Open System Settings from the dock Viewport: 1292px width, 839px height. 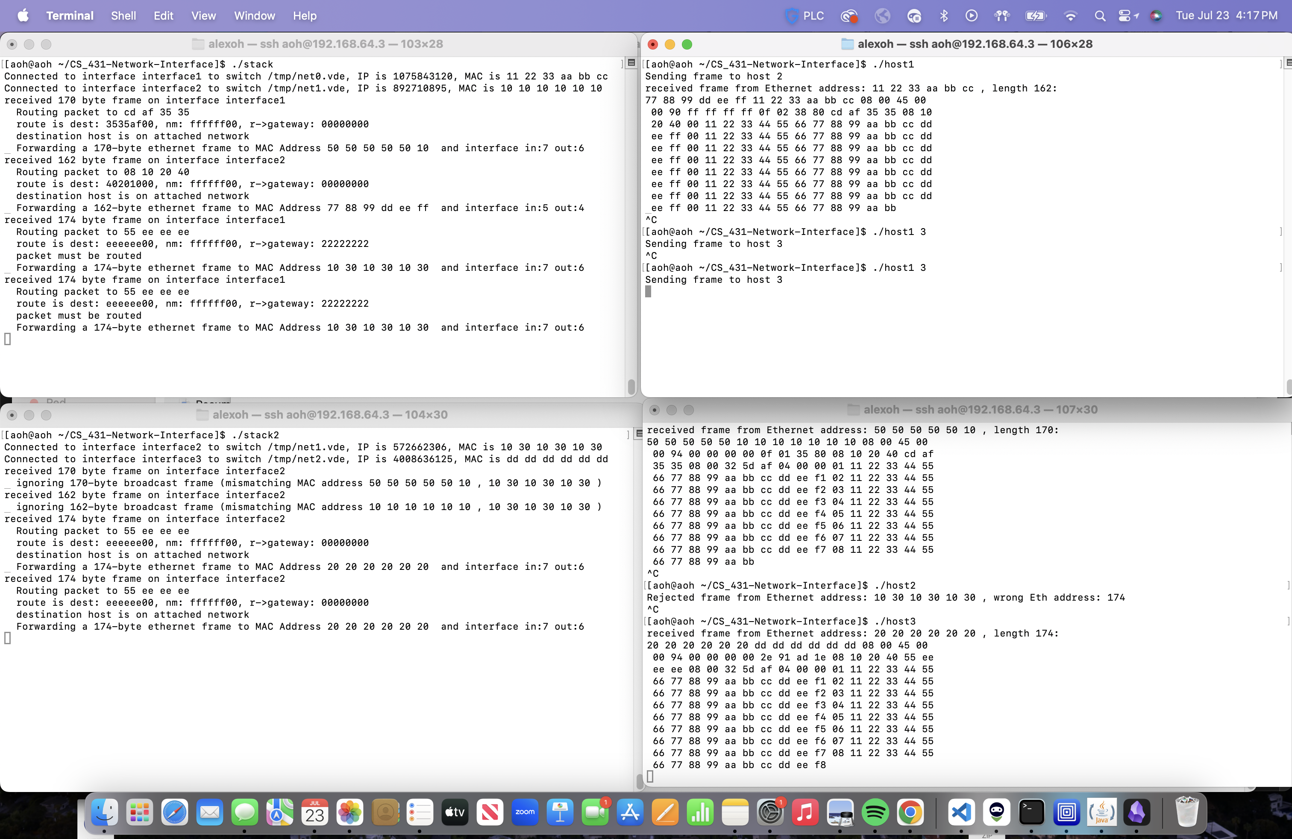click(x=770, y=813)
